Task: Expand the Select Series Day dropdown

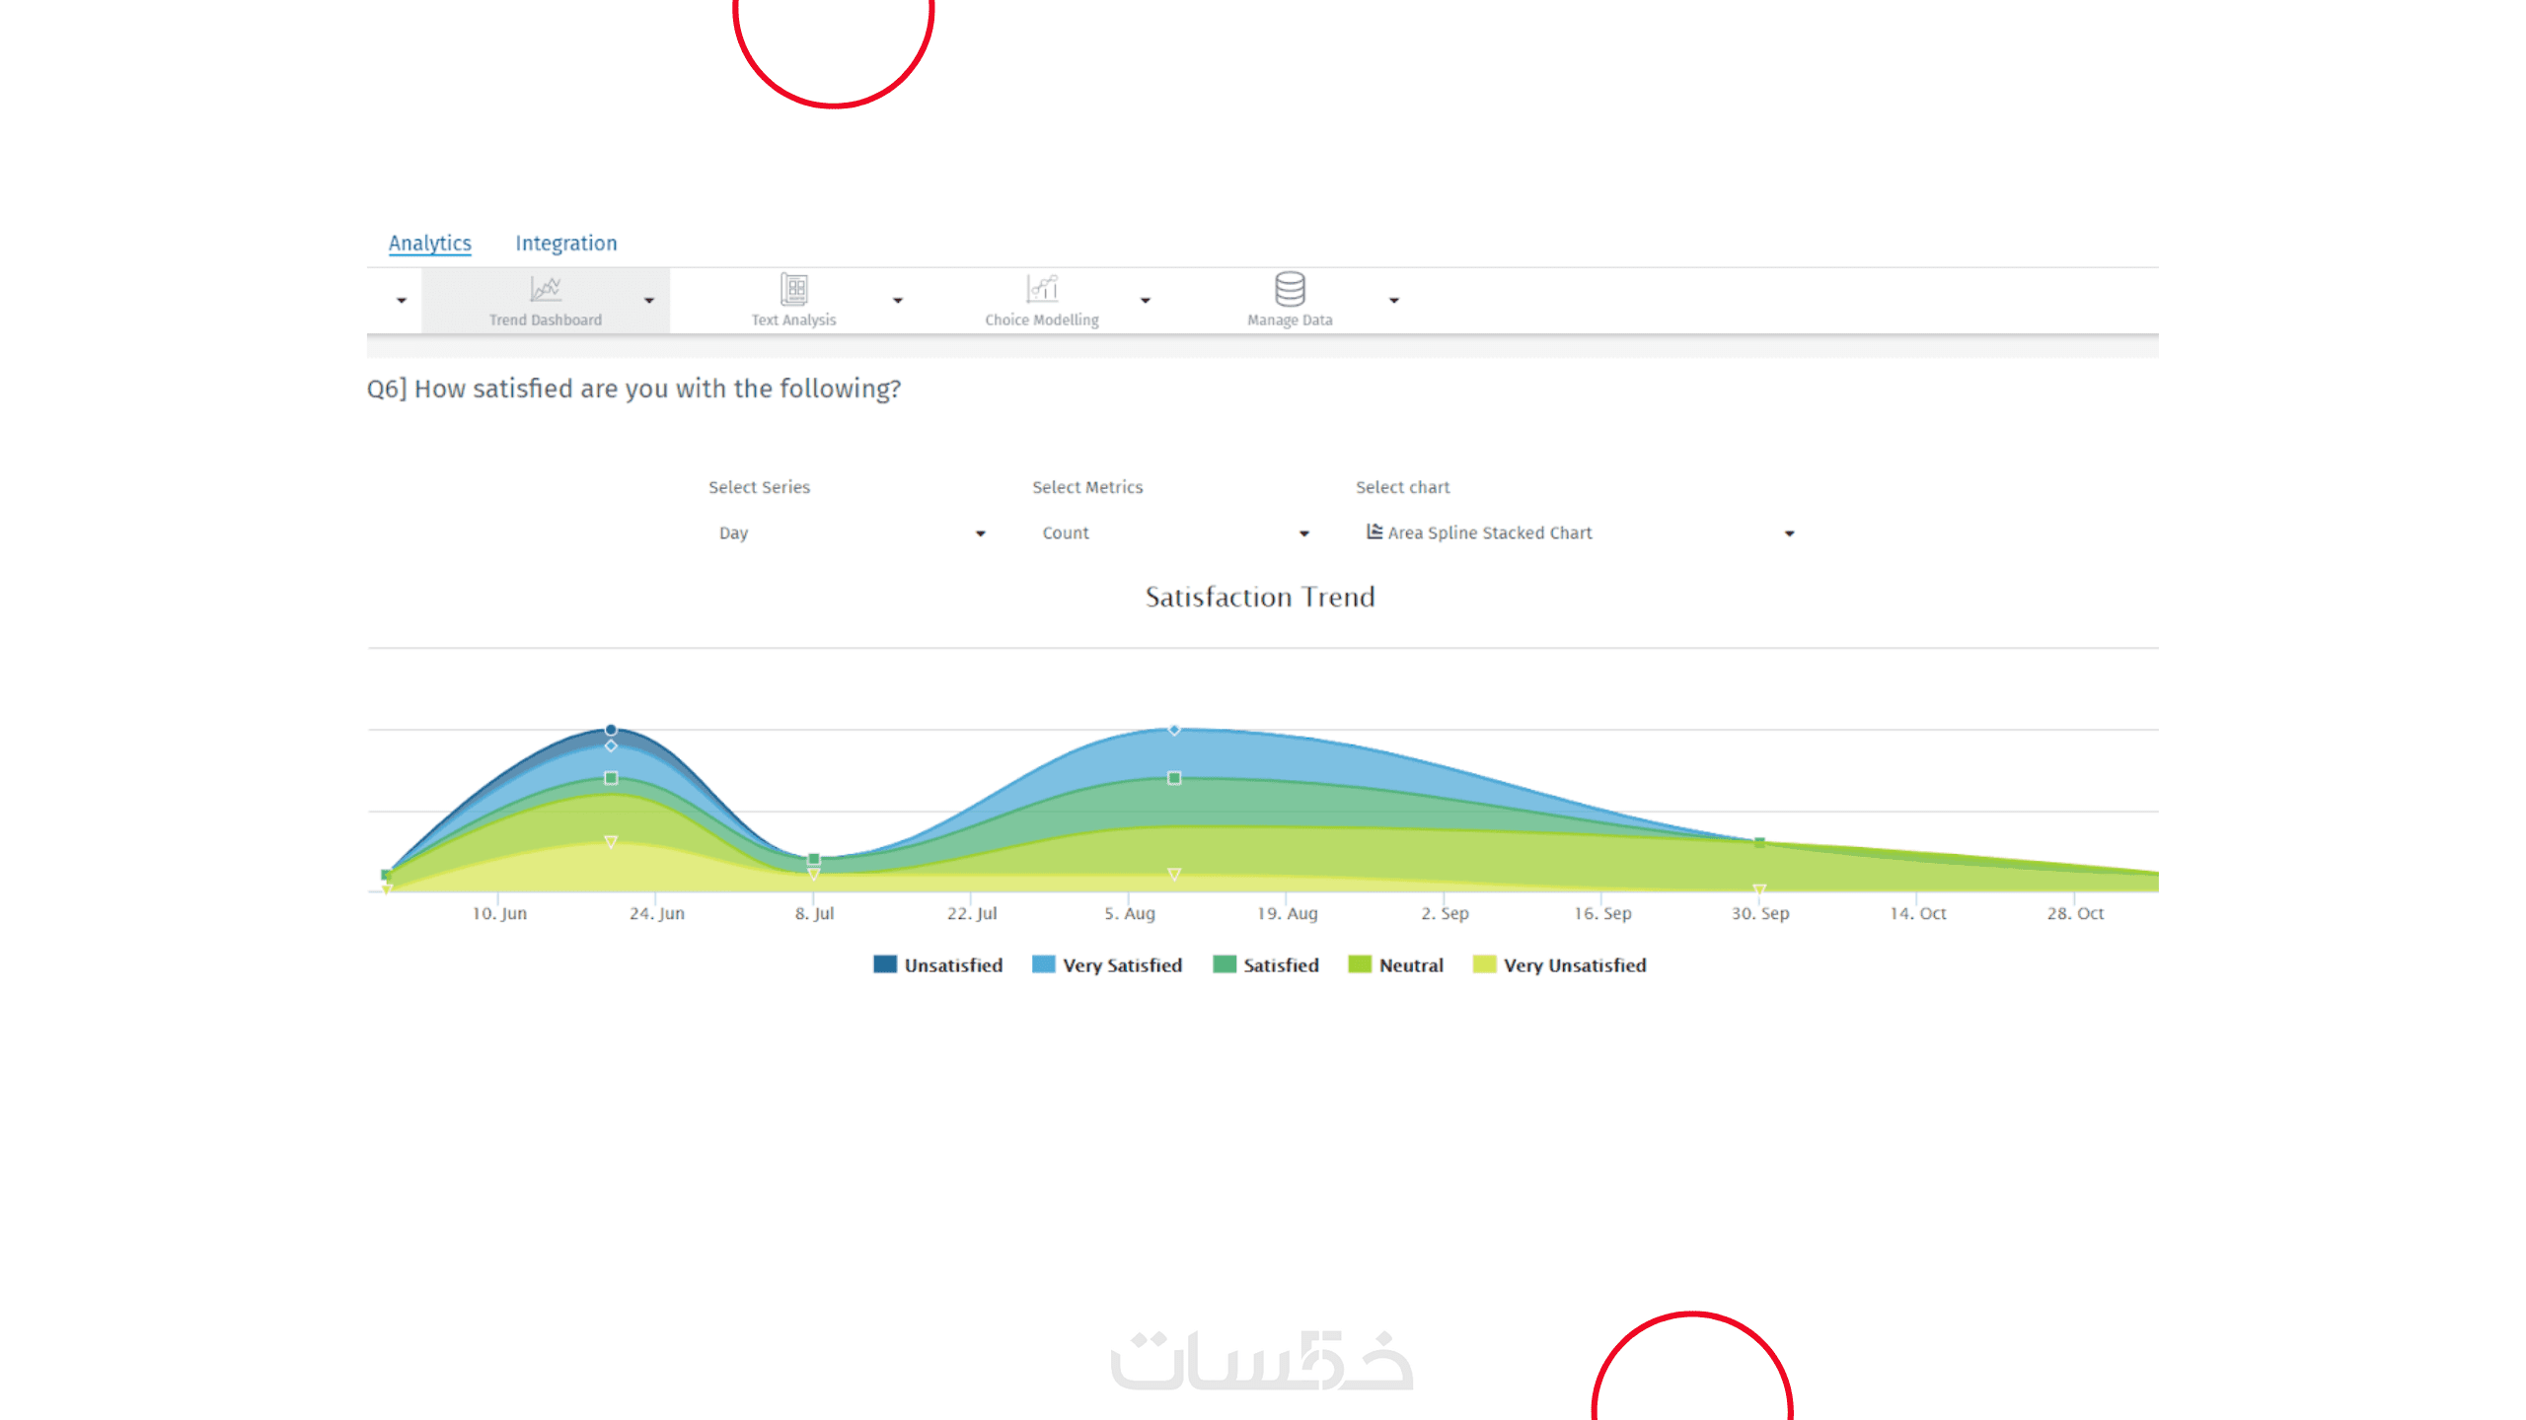Action: click(x=980, y=533)
